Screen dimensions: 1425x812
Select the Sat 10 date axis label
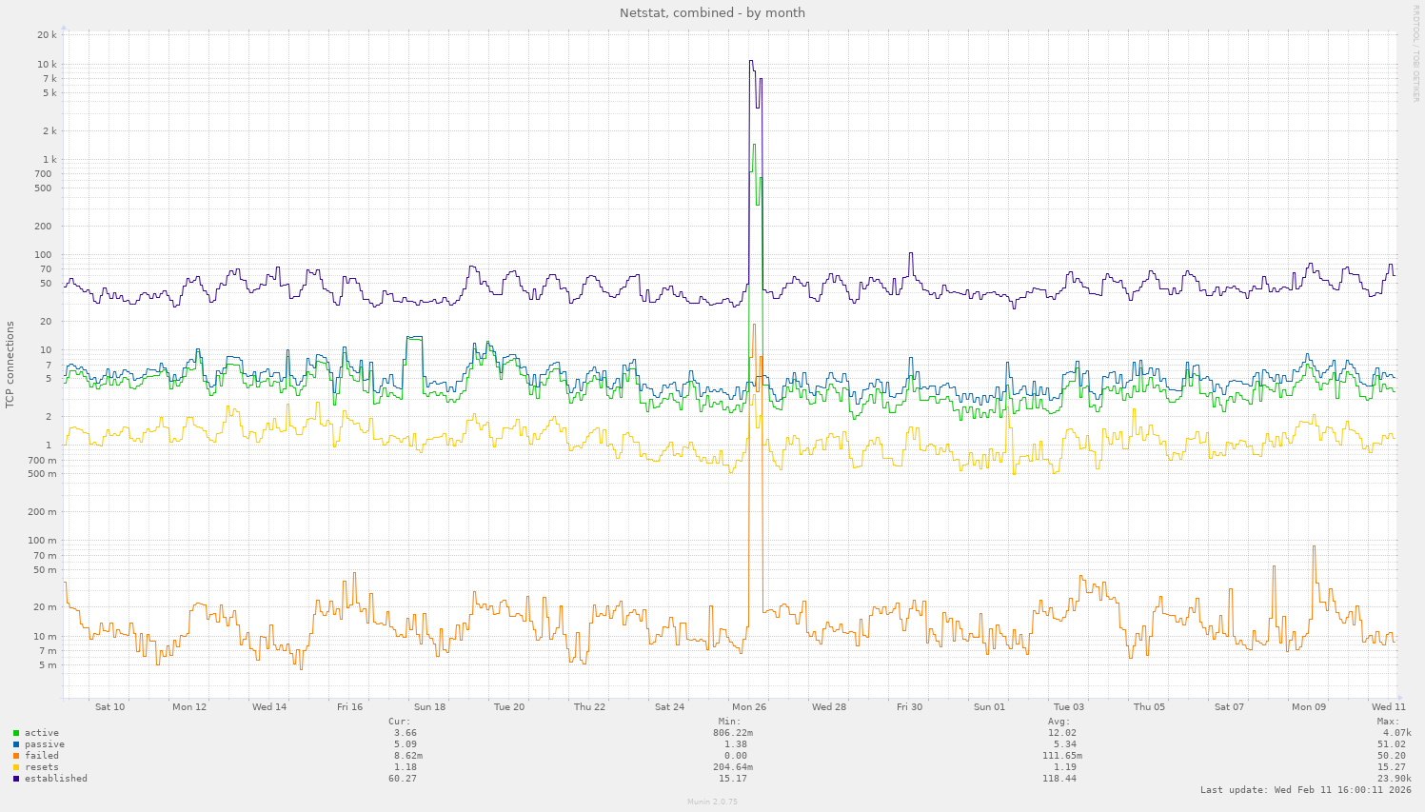(109, 707)
